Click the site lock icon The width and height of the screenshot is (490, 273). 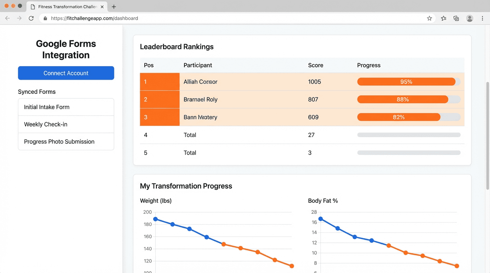[x=45, y=18]
